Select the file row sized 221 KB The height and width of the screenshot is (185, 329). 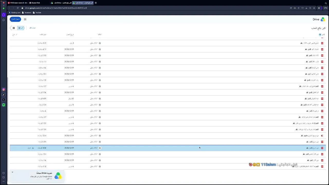pyautogui.click(x=168, y=142)
